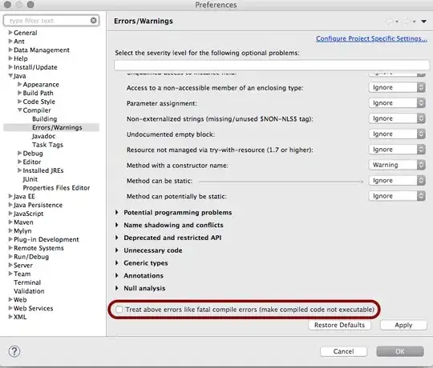The width and height of the screenshot is (433, 368).
Task: Click the Apply button
Action: (403, 325)
